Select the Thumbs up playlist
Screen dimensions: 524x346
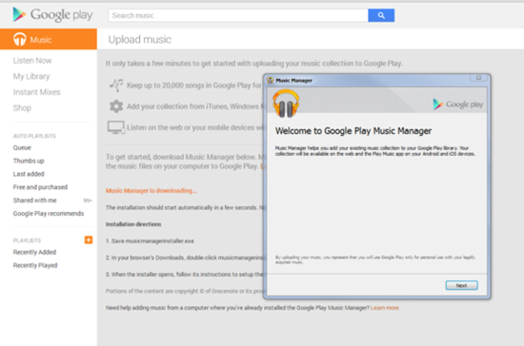click(29, 161)
